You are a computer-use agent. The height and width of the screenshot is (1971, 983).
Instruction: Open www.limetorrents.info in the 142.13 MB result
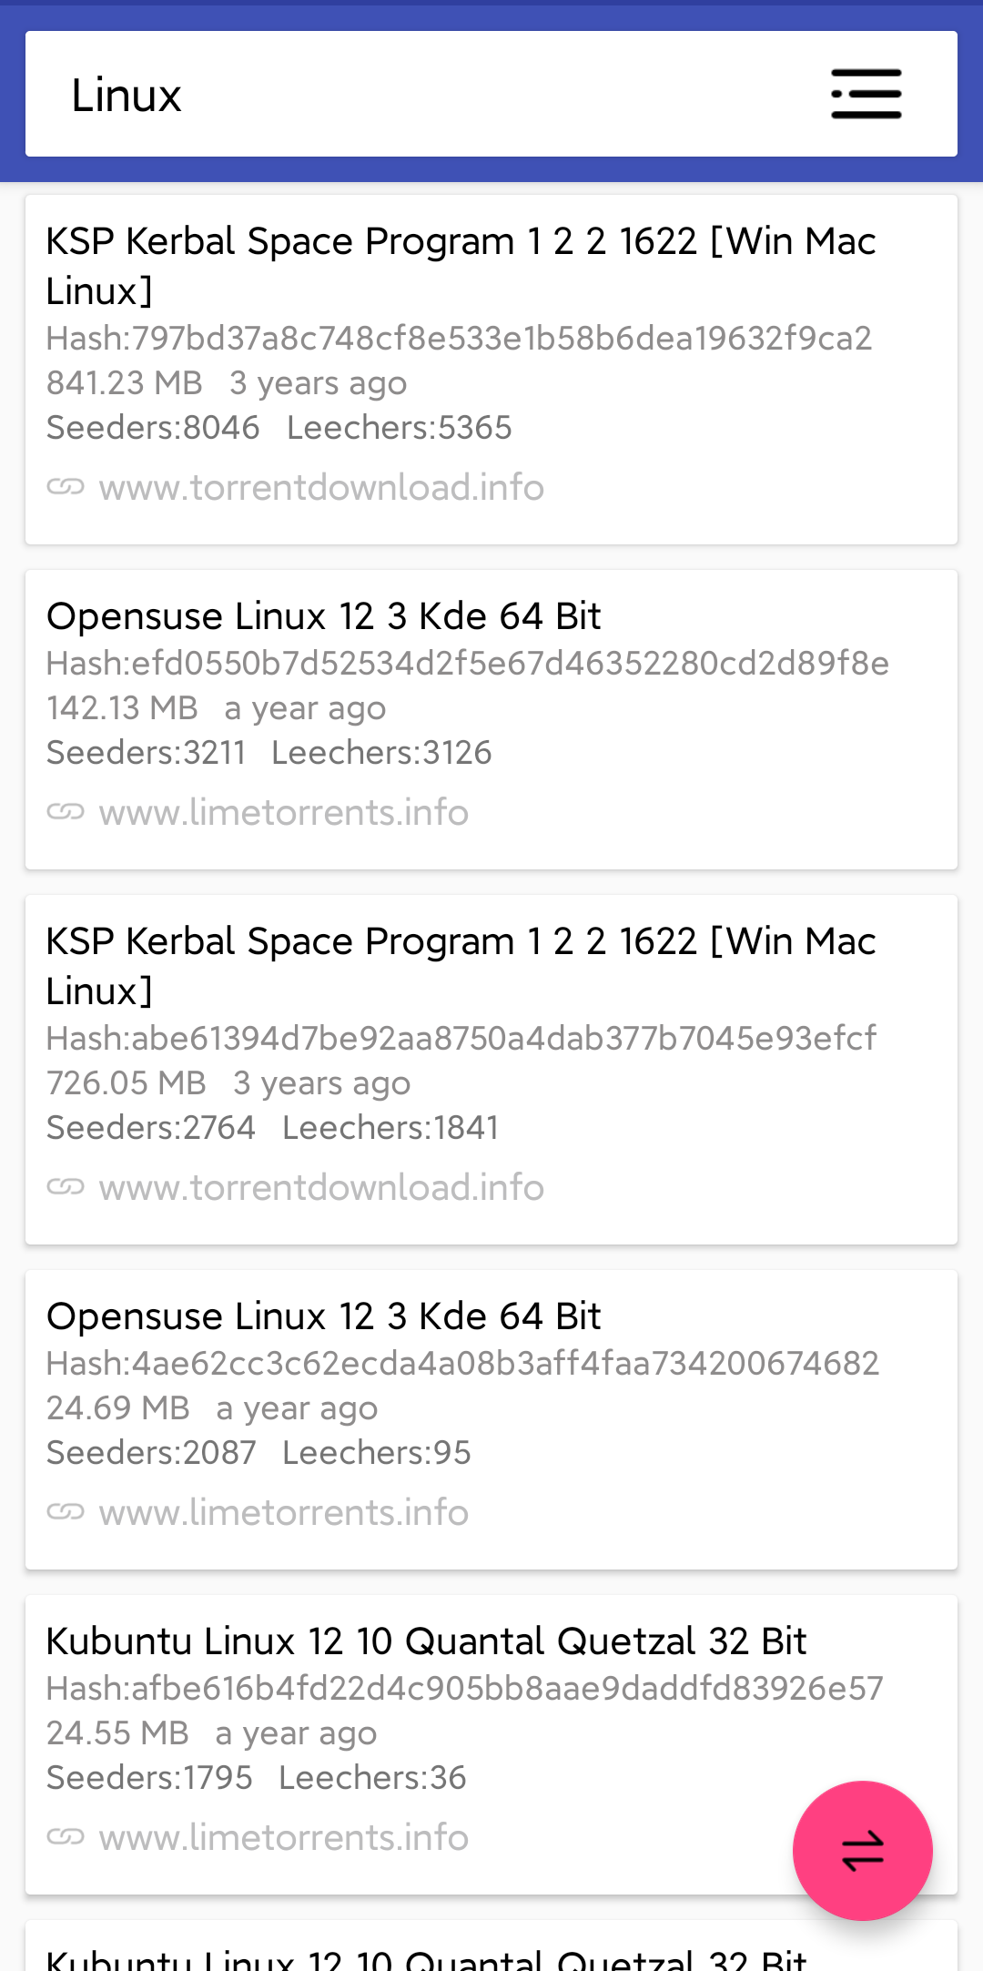pos(284,812)
